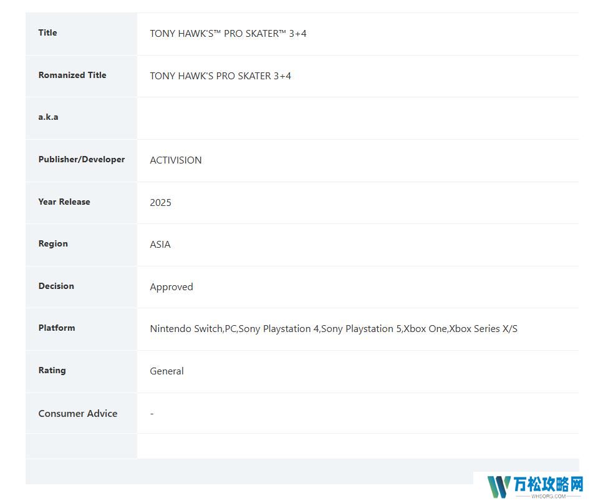The width and height of the screenshot is (598, 503).
Task: Click the dash value beside Consumer Advice
Action: [x=152, y=414]
